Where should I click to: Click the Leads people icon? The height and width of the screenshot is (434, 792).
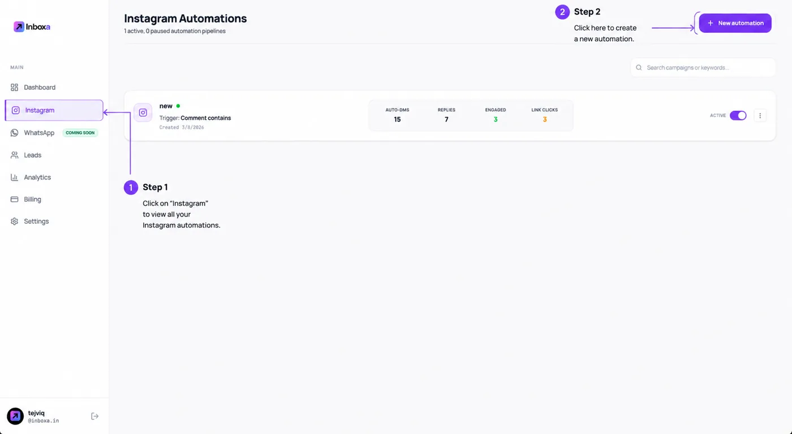[x=15, y=155]
